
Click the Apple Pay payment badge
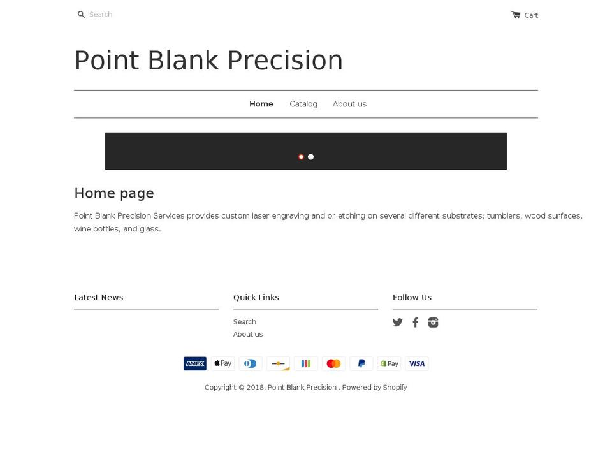coord(222,363)
